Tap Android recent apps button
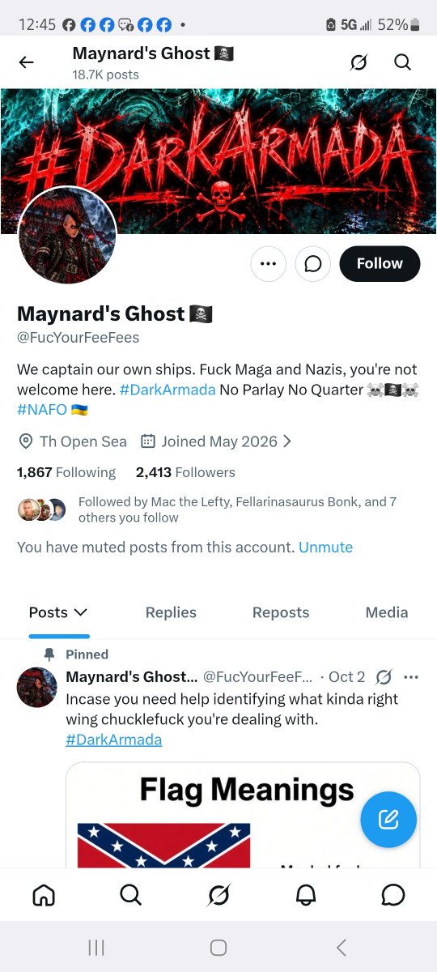This screenshot has width=437, height=972. pos(95,947)
